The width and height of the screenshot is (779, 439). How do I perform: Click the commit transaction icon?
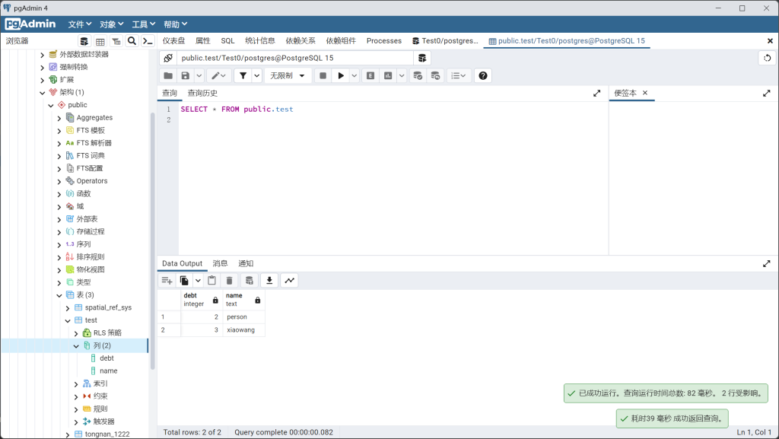coord(418,75)
